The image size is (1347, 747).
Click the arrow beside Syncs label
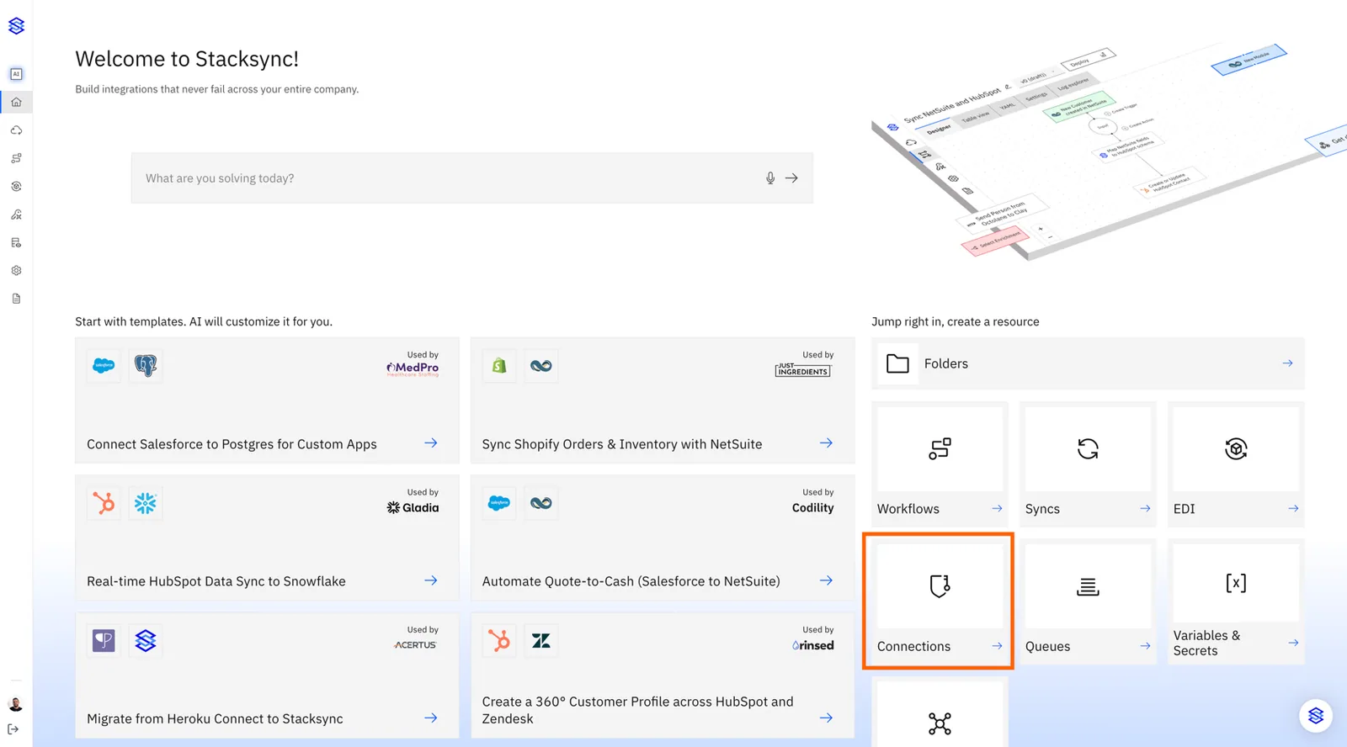(1145, 508)
